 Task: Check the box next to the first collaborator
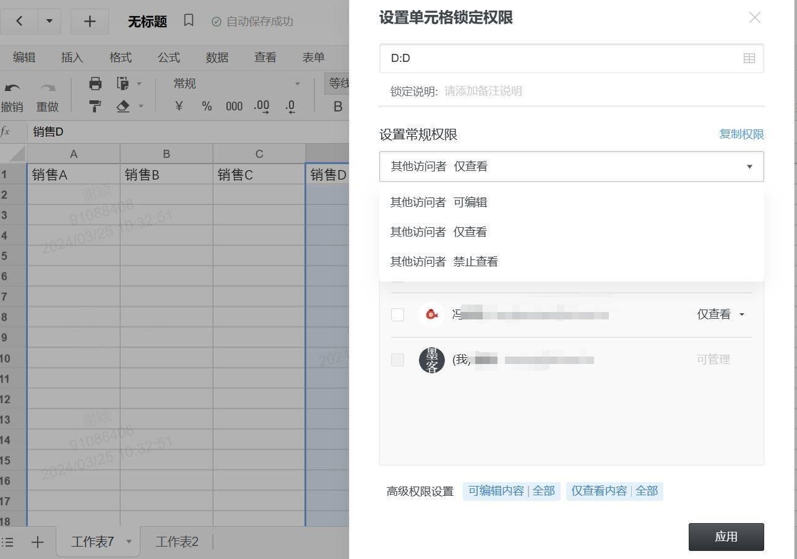[x=397, y=314]
